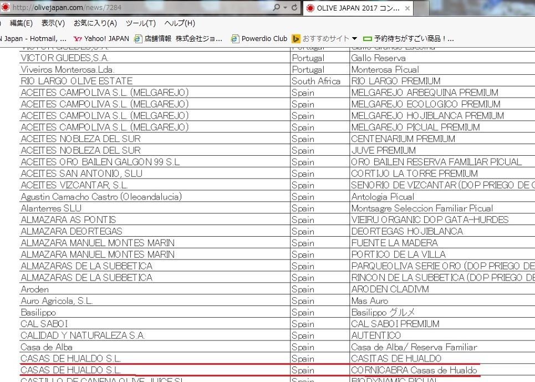The height and width of the screenshot is (382, 535).
Task: Open the 編集(E) menu
Action: (21, 23)
